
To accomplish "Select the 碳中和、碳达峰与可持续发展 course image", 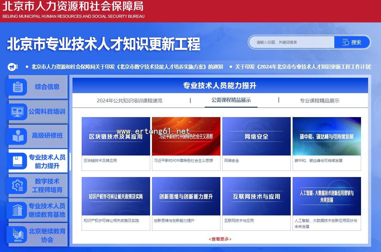I will pos(327,136).
